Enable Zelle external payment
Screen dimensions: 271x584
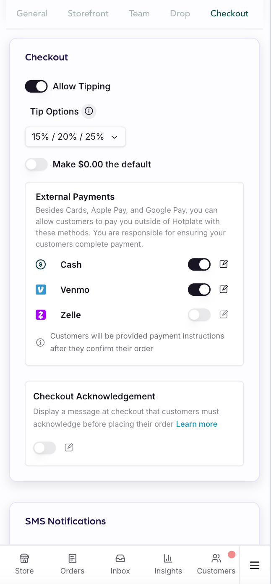199,315
